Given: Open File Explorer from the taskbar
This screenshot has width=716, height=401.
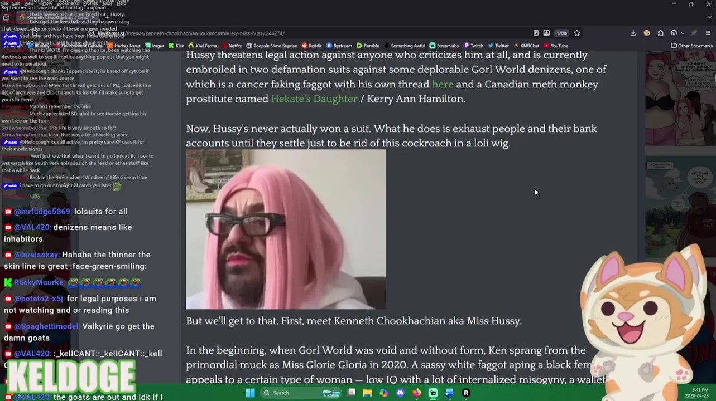Looking at the screenshot, I should [x=367, y=393].
